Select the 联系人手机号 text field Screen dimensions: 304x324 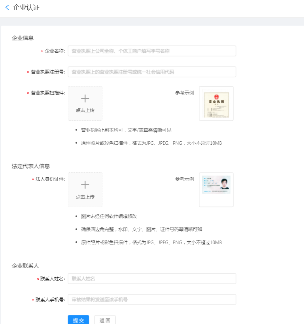tap(152, 299)
